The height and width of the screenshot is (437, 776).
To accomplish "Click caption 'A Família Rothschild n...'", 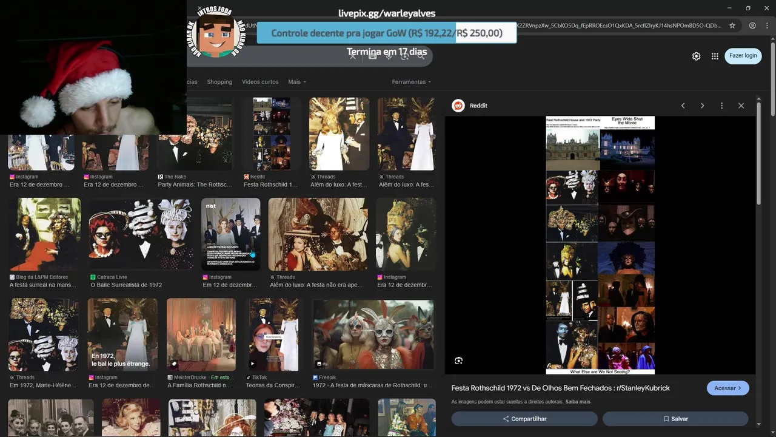I will [199, 385].
